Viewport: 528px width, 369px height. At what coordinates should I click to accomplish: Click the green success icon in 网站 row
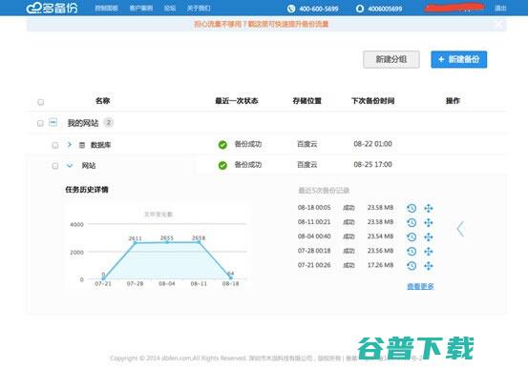pyautogui.click(x=222, y=165)
